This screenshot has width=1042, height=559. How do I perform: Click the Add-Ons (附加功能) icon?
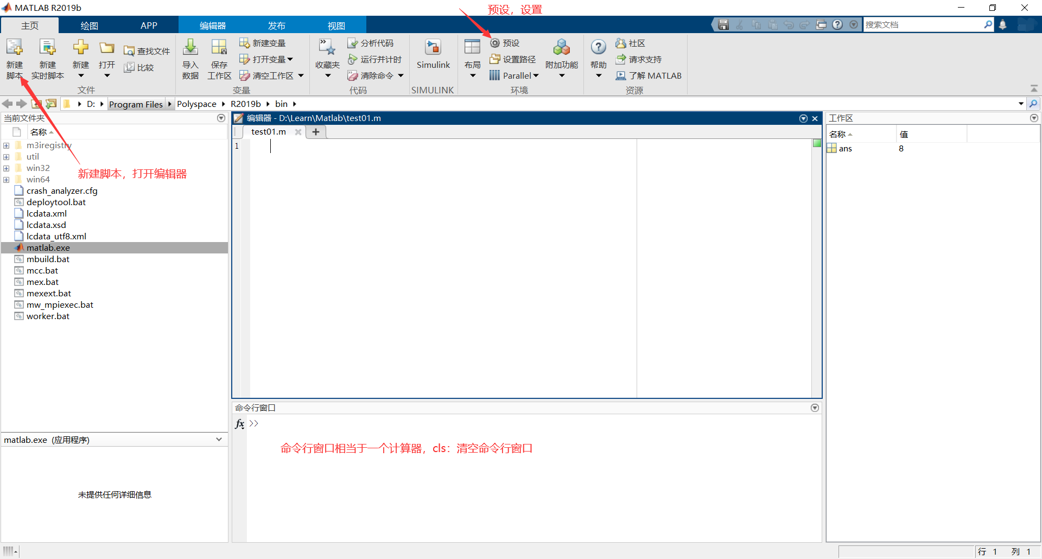click(561, 48)
